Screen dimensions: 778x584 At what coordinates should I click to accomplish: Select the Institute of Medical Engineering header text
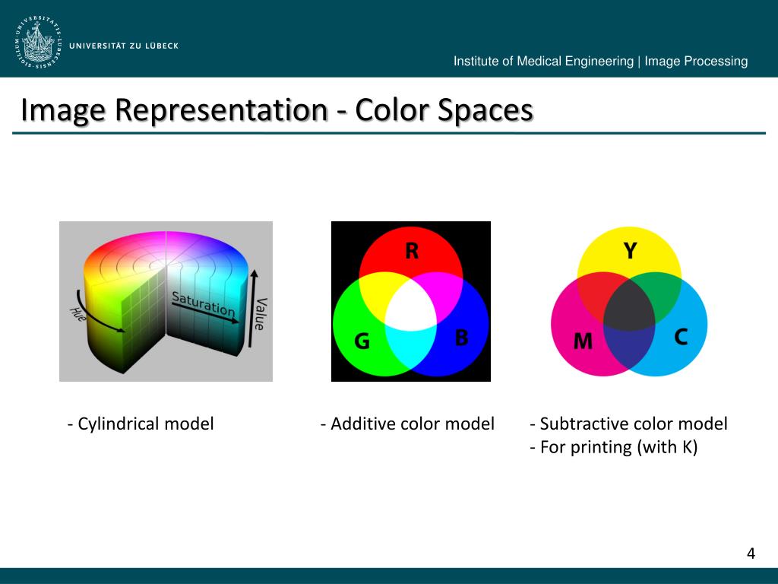[600, 62]
